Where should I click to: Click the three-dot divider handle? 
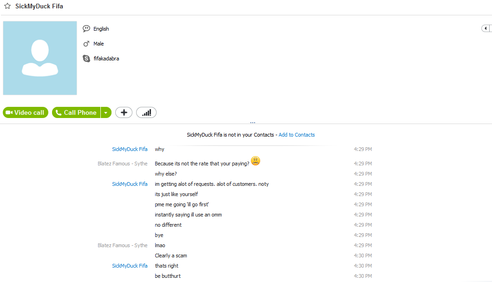pyautogui.click(x=253, y=122)
